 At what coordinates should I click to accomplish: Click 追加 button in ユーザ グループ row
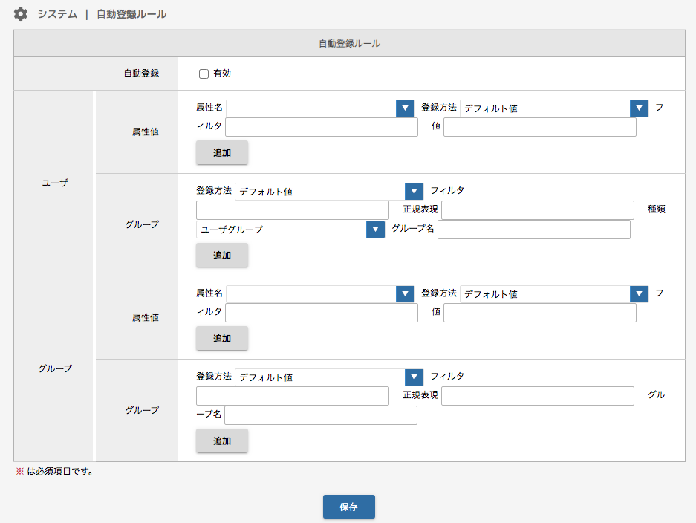(222, 256)
